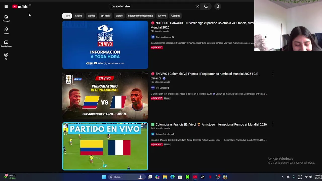Open the EN VIVO Colombia VS Francia title
Screen dimensions: 322x181
click(x=204, y=76)
